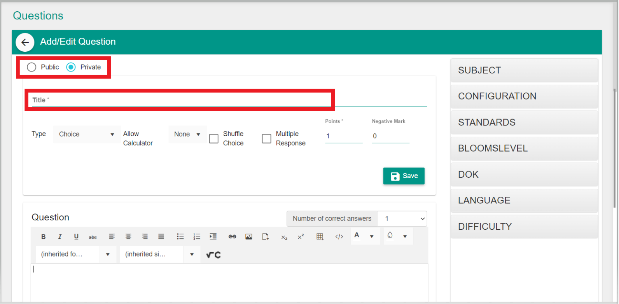Expand the SUBJECT panel
This screenshot has height=304, width=619.
pyautogui.click(x=524, y=70)
